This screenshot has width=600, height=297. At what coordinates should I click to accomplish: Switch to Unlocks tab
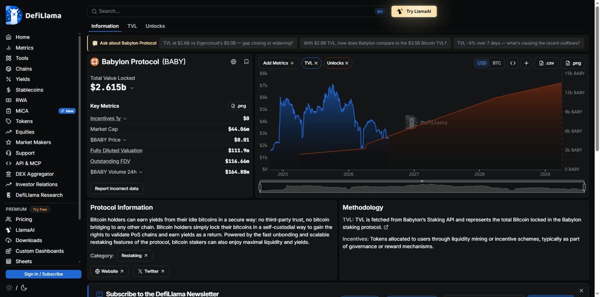[x=155, y=26]
